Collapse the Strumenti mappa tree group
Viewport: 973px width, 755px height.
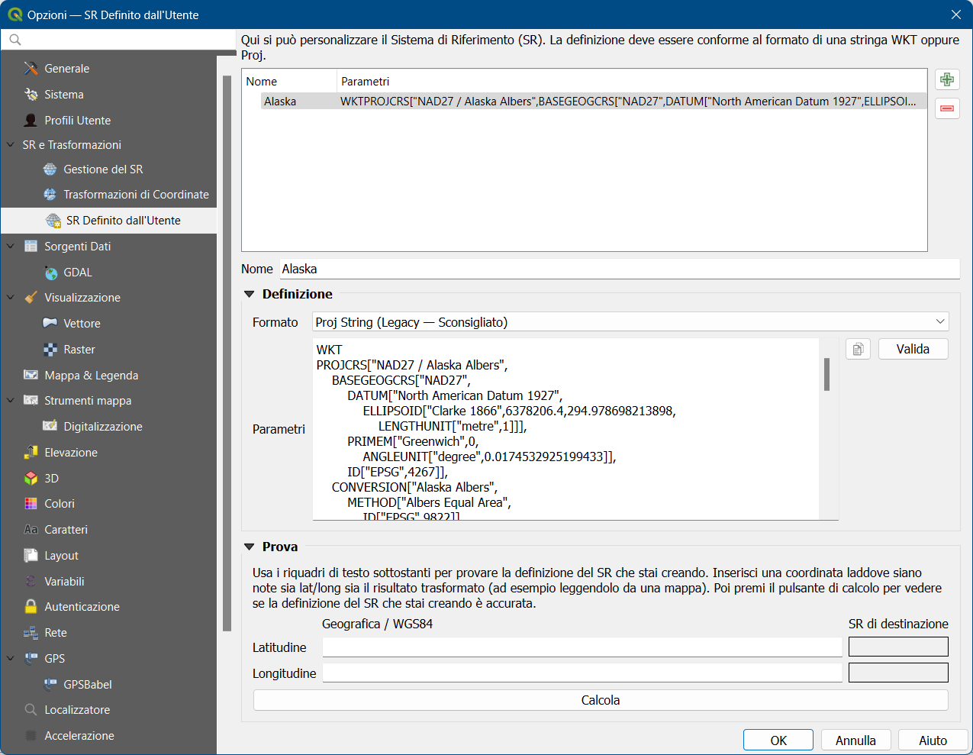pos(11,401)
